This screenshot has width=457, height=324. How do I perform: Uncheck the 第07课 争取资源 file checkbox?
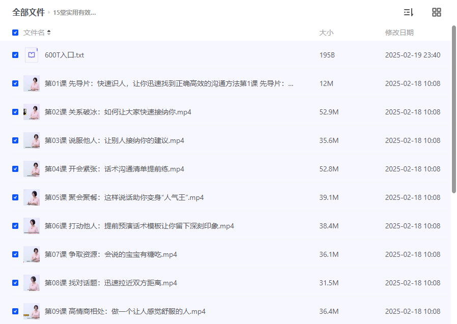point(15,254)
